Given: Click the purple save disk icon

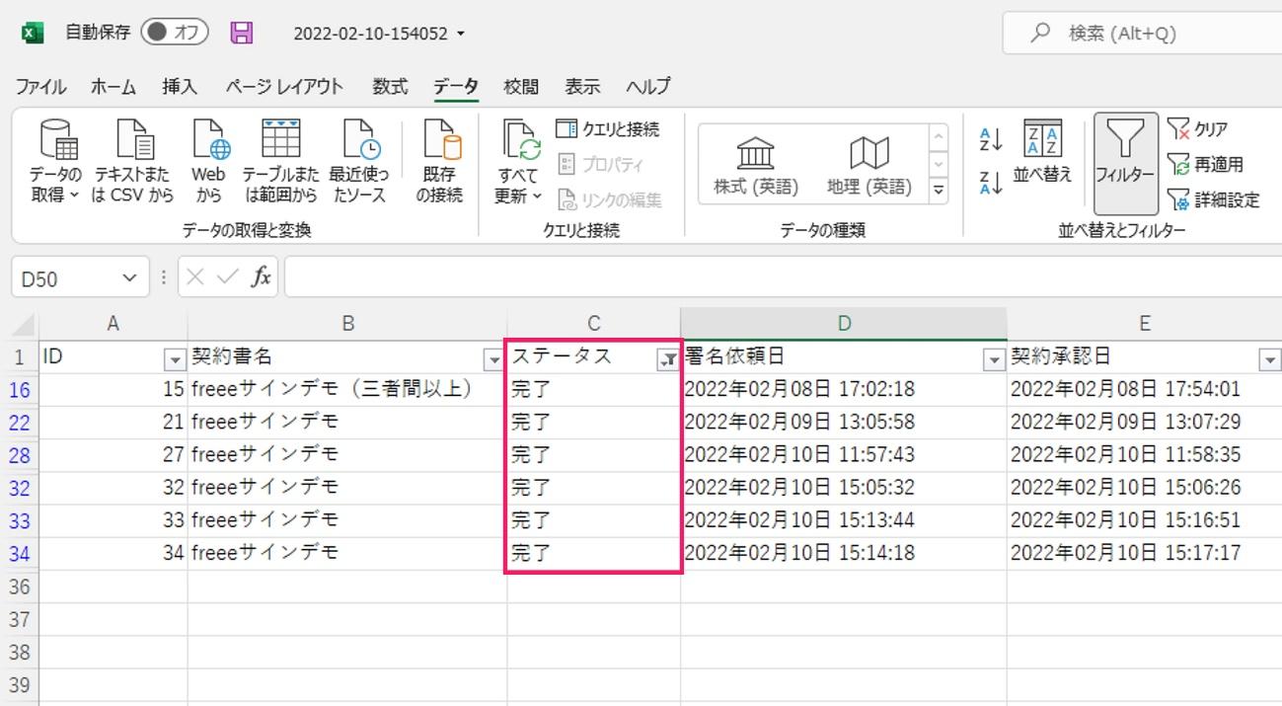Looking at the screenshot, I should [x=241, y=34].
